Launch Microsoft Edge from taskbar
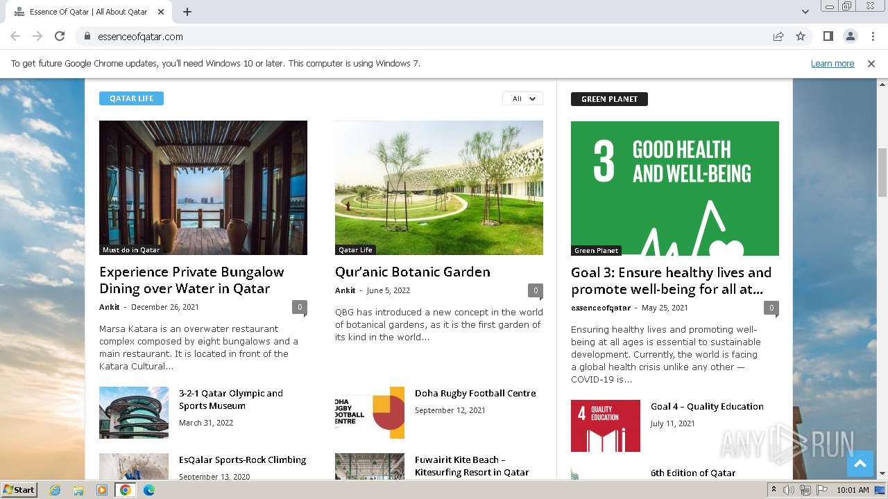 tap(149, 490)
